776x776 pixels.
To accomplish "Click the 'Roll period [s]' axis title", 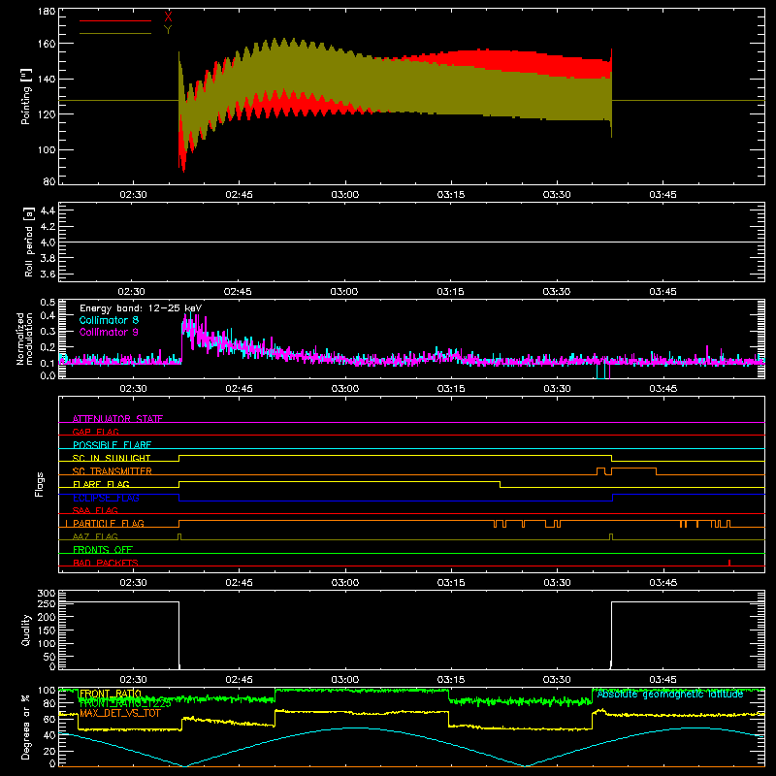I will (28, 242).
